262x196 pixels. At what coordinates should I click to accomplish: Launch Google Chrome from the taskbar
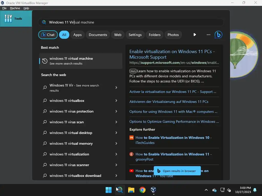[143, 190]
